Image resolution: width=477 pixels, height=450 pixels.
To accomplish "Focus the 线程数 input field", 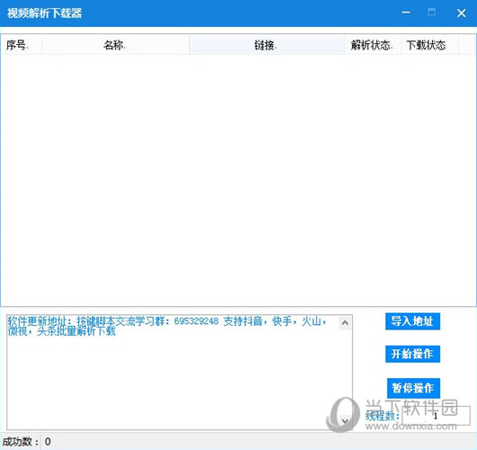I will click(x=436, y=416).
